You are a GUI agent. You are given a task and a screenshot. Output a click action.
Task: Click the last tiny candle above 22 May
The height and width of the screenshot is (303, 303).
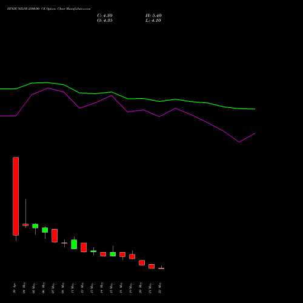coord(161,268)
